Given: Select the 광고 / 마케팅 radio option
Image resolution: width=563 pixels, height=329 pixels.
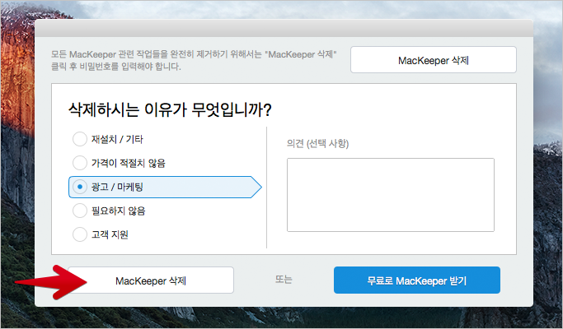Looking at the screenshot, I should coord(80,187).
